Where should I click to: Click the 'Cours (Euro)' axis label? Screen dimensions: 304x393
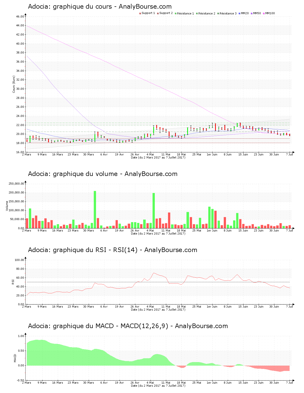pyautogui.click(x=14, y=84)
